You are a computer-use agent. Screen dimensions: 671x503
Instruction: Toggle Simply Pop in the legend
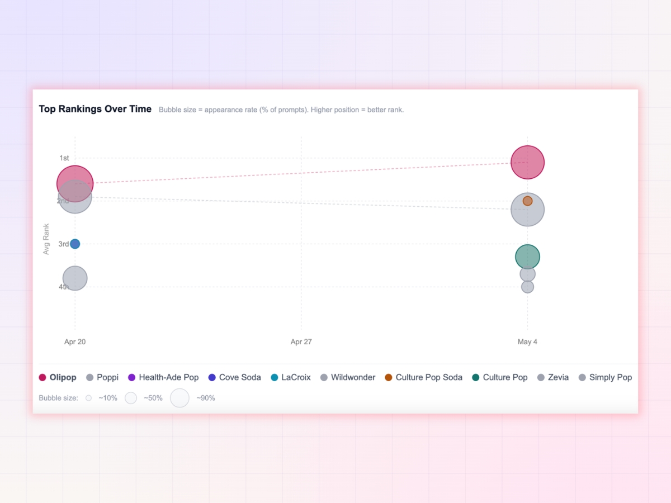click(x=605, y=377)
